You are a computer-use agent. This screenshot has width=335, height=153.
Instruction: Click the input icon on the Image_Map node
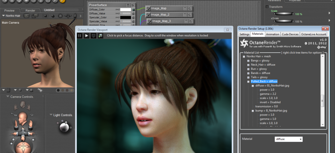(x=148, y=8)
